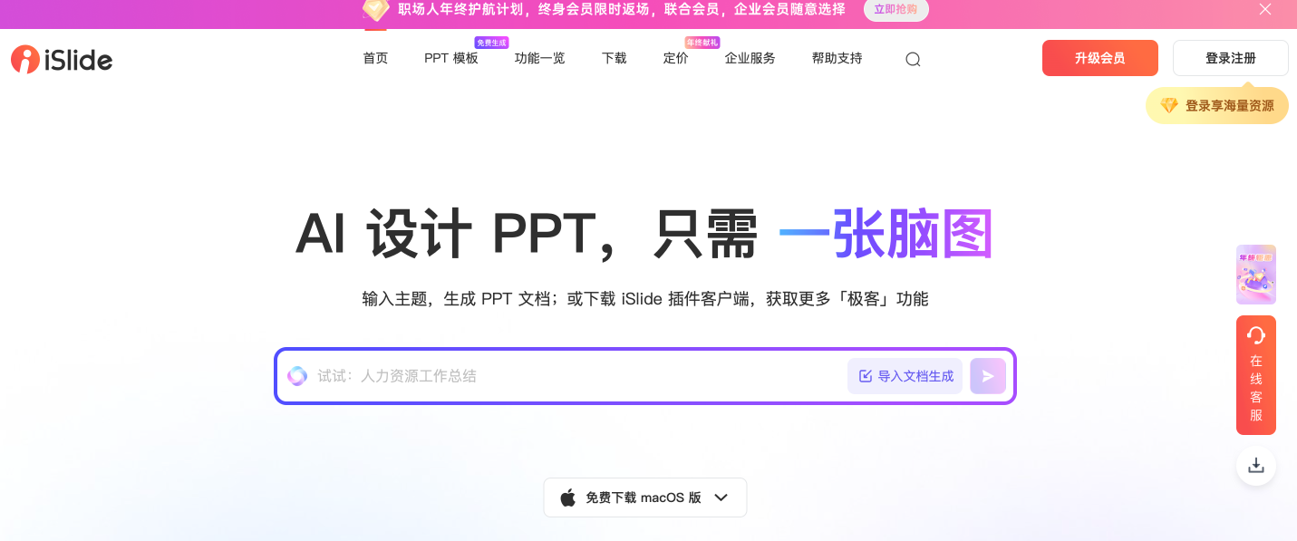Click the subtitle starting with 输入主题，生成 PPT 文档
This screenshot has width=1297, height=541.
coord(645,299)
